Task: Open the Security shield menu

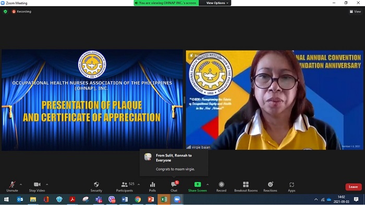Action: pos(96,187)
